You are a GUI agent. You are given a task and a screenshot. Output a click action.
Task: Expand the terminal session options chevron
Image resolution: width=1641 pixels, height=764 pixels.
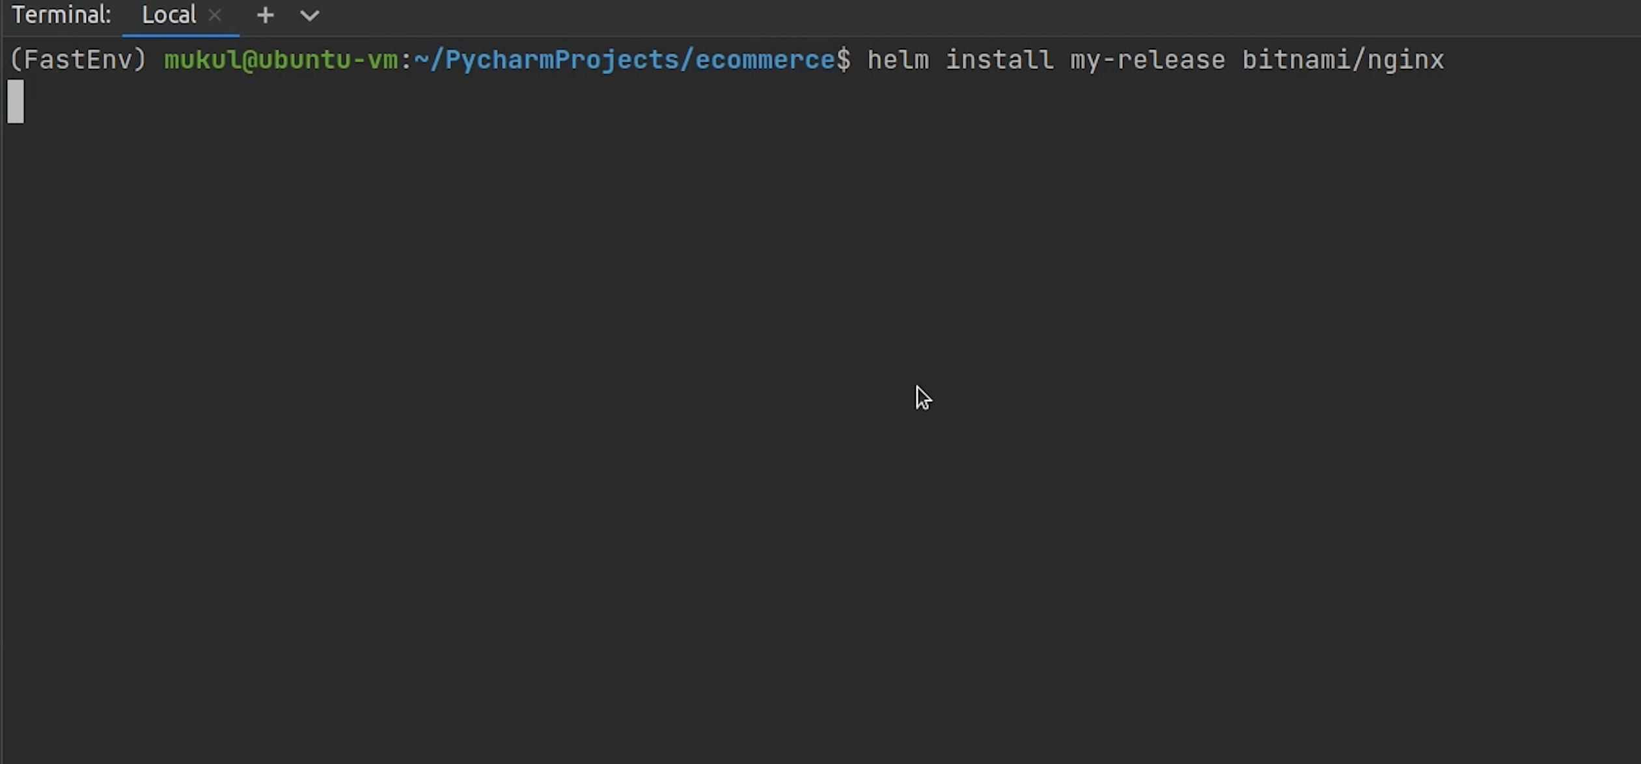(310, 16)
